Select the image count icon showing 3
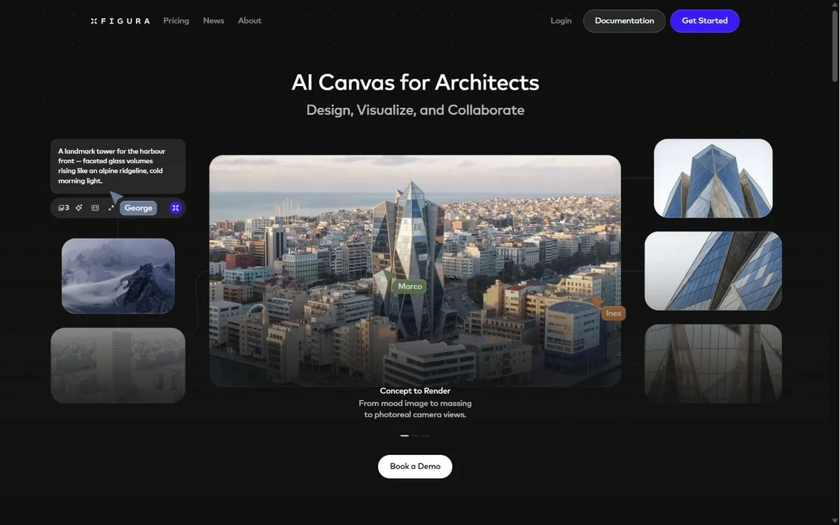Viewport: 840px width, 525px height. tap(64, 208)
